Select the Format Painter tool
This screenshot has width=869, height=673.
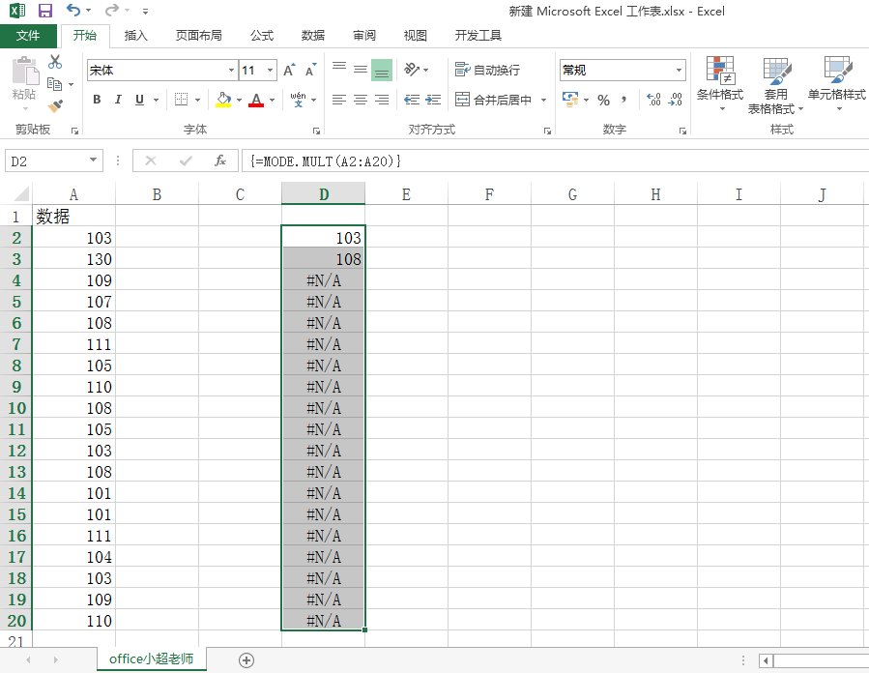[55, 106]
